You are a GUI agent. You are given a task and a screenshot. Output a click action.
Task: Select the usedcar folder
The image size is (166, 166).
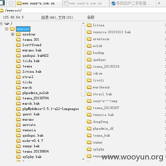pos(29,34)
